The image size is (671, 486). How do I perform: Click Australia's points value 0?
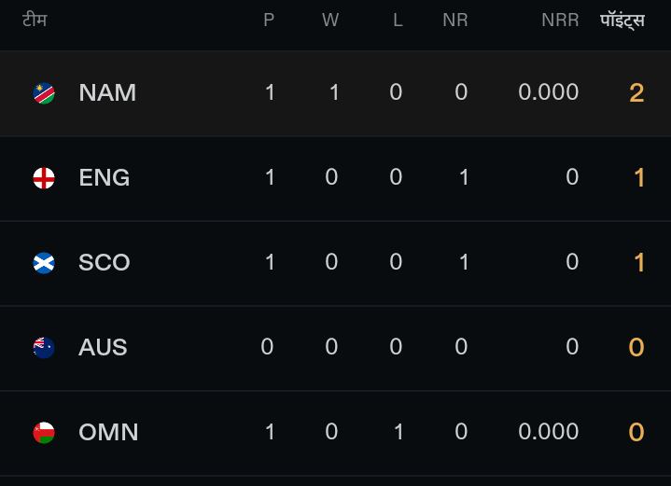[636, 347]
